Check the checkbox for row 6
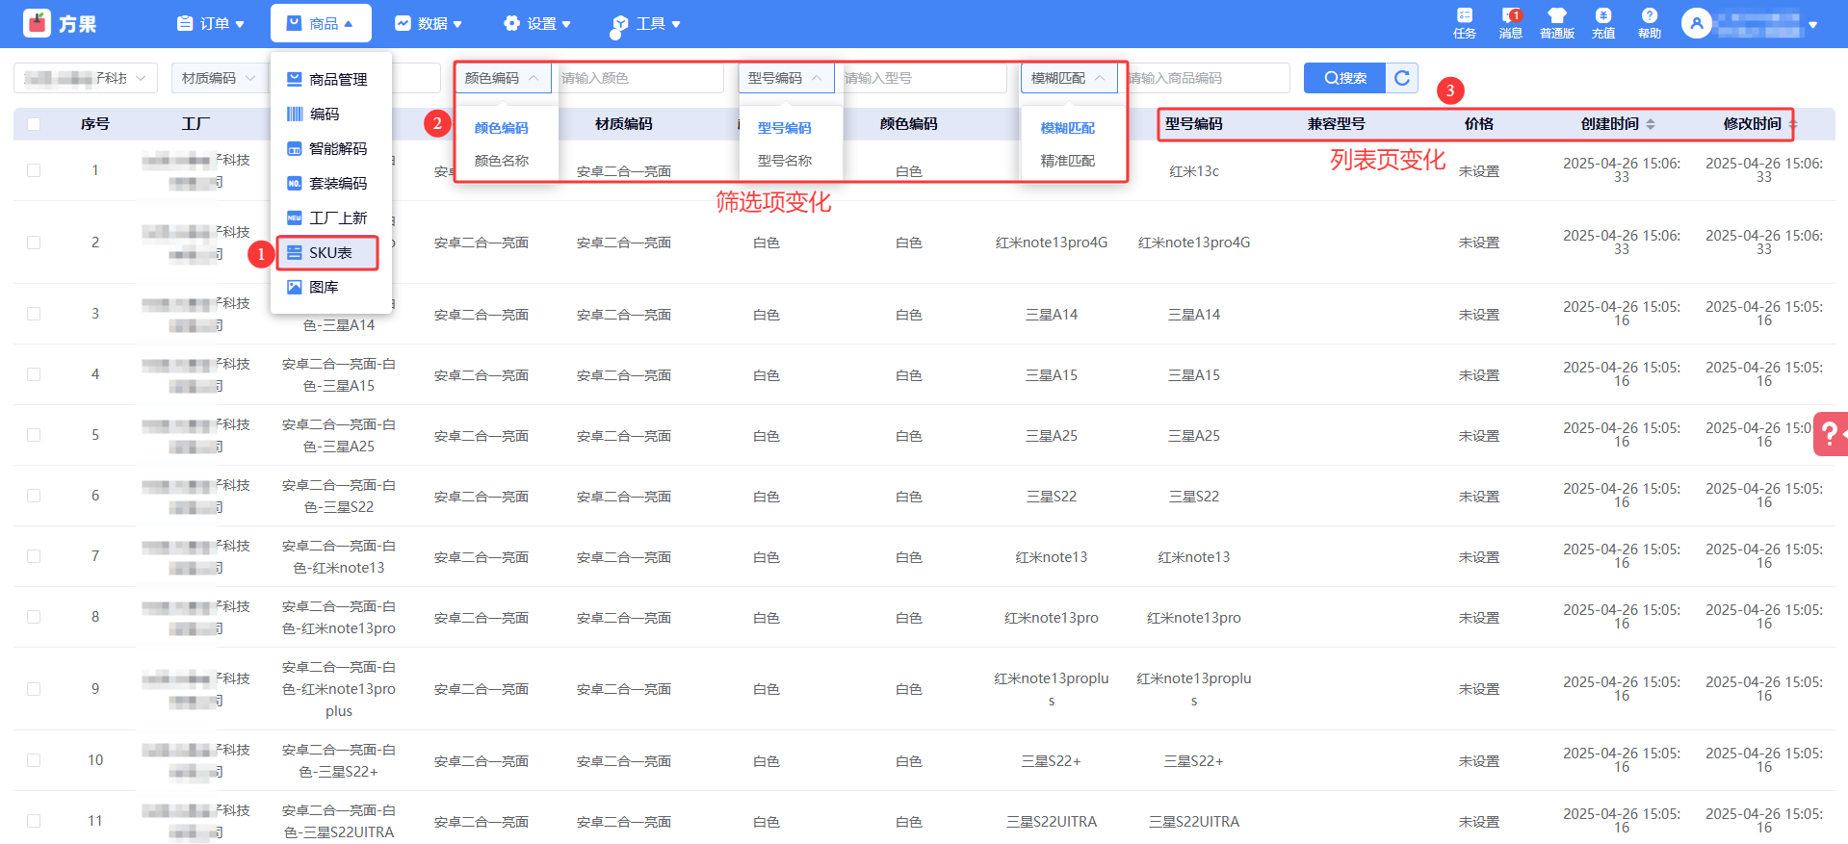 pos(34,496)
